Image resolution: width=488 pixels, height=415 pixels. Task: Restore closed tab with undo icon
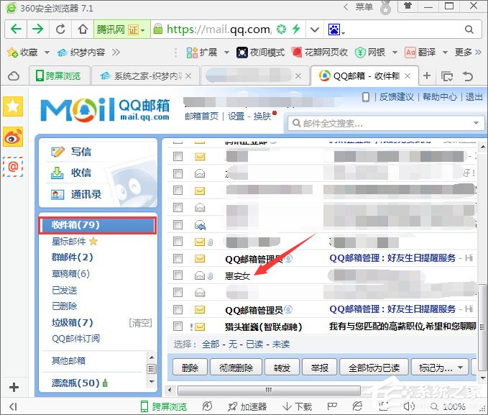tap(468, 76)
